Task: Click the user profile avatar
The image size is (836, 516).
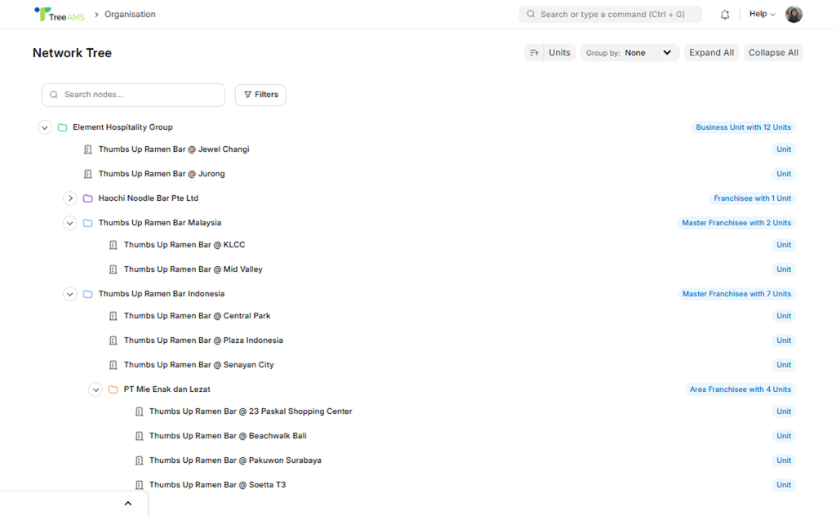Action: (x=793, y=15)
